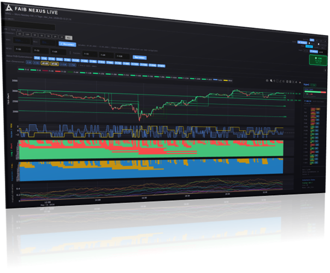The image size is (330, 273).
Task: Toggle the F=128 active system level chip
Action: [x=75, y=60]
